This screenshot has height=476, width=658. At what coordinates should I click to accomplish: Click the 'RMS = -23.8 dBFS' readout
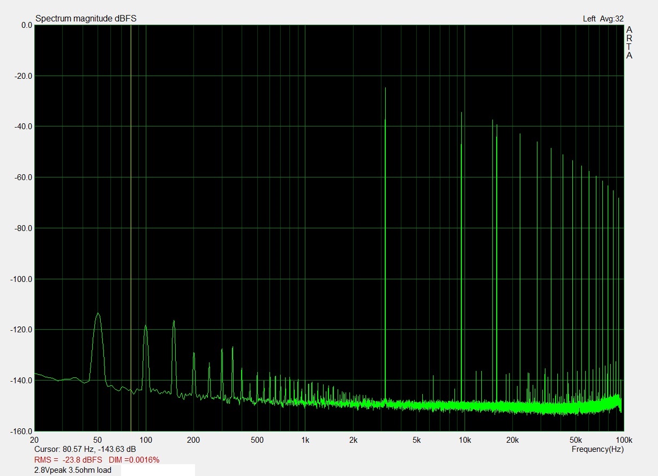[x=68, y=460]
